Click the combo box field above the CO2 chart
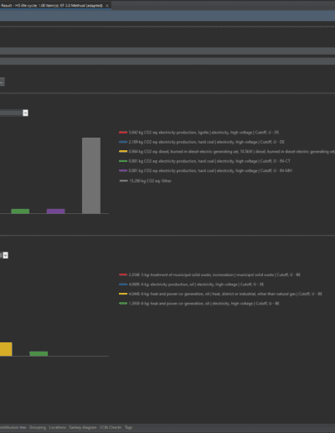Screen dimensions: 335x433 coord(11,113)
